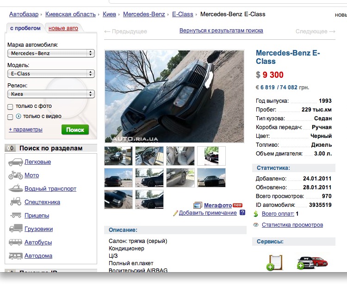Click the green dollar icon by Всего оплат

click(x=256, y=214)
